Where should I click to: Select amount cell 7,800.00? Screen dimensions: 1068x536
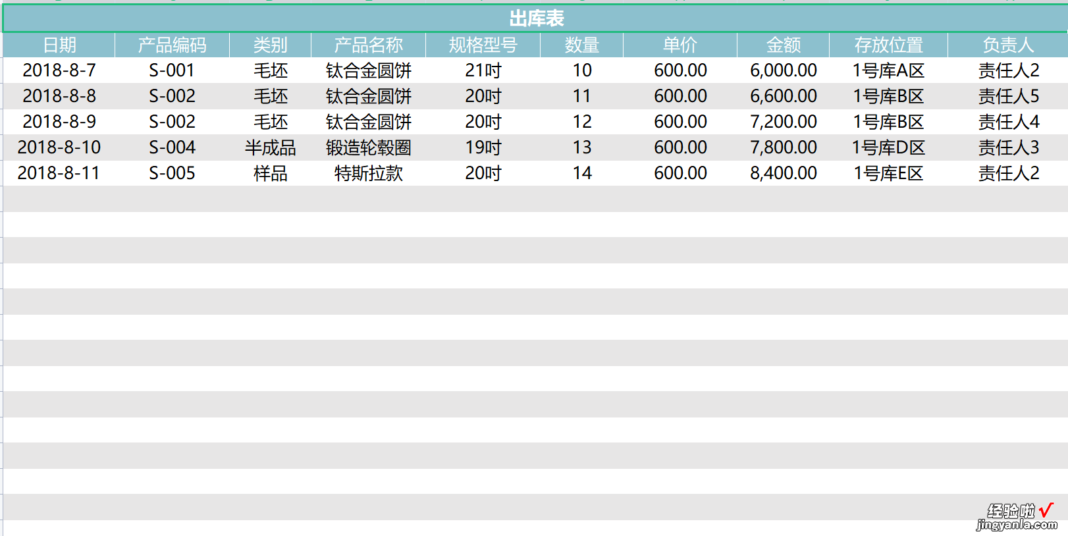(x=783, y=147)
